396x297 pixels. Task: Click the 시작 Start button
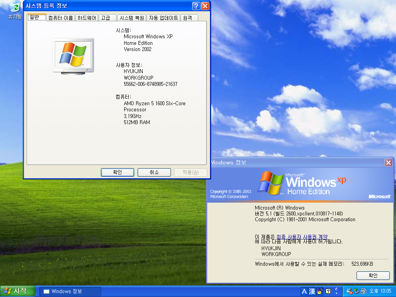click(17, 291)
